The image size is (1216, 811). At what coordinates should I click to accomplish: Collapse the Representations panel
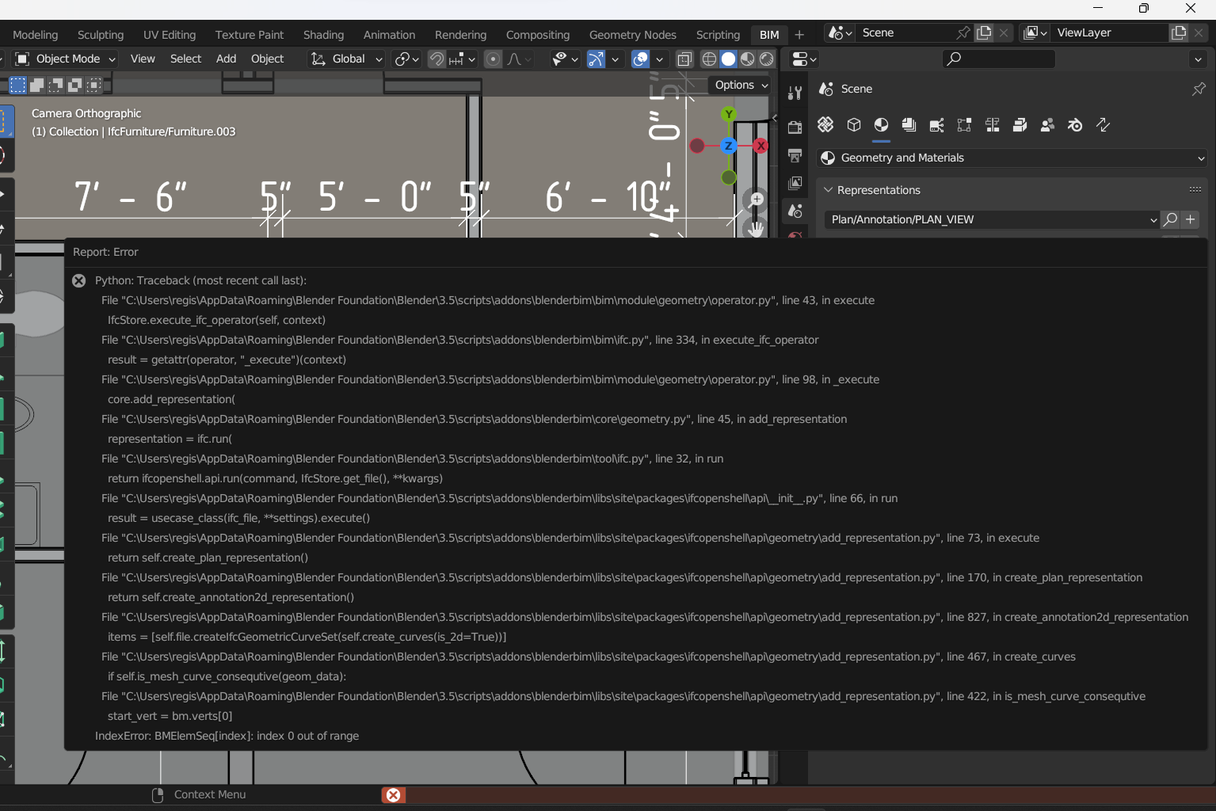coord(829,190)
